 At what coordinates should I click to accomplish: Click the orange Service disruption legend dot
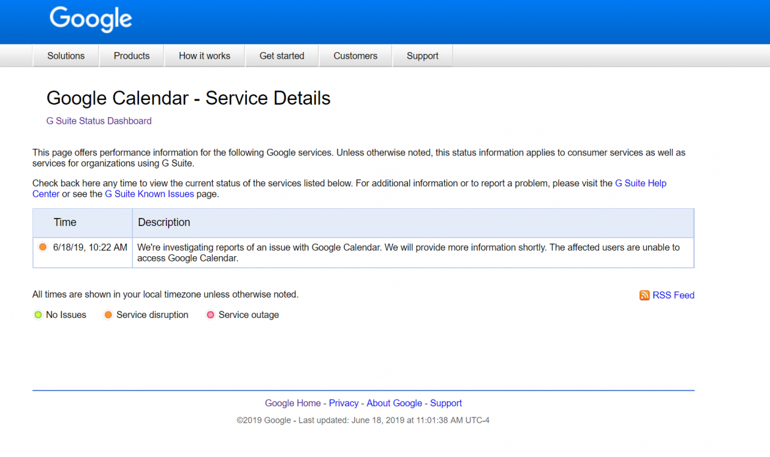click(x=108, y=315)
